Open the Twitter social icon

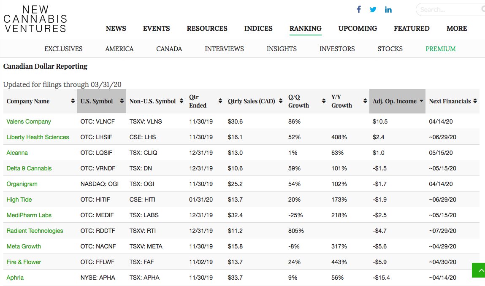[373, 10]
